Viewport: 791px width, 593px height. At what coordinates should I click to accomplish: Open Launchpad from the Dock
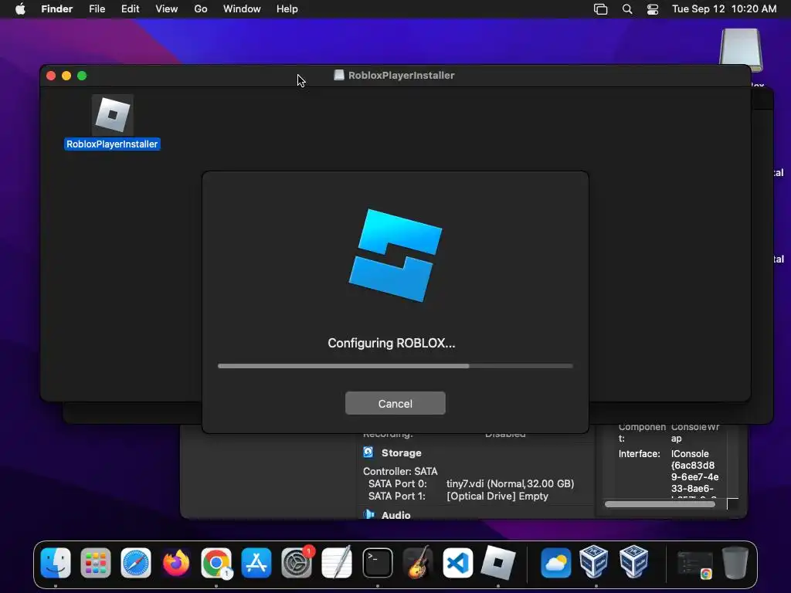click(95, 562)
